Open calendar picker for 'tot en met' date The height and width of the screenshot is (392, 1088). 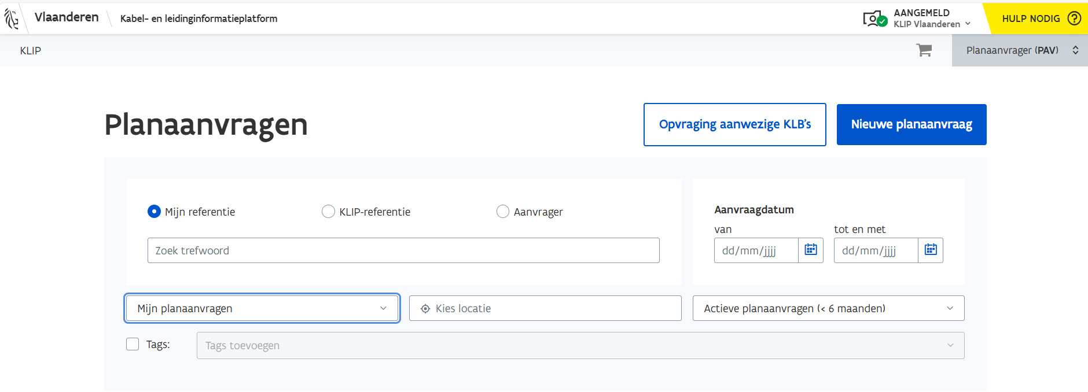pos(931,250)
